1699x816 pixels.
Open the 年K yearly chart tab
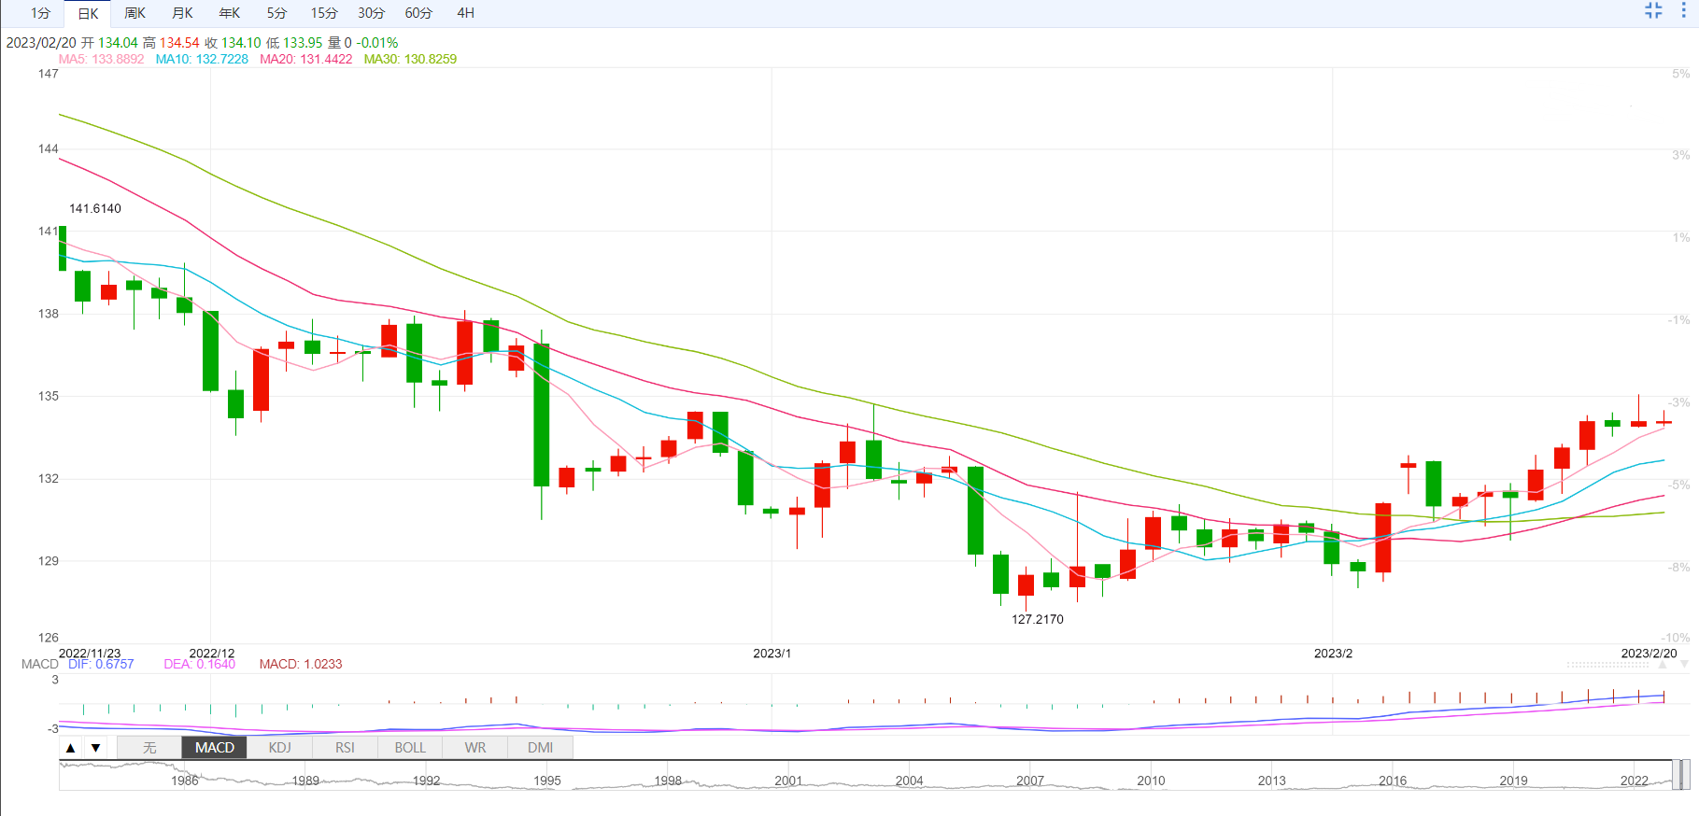tap(230, 13)
